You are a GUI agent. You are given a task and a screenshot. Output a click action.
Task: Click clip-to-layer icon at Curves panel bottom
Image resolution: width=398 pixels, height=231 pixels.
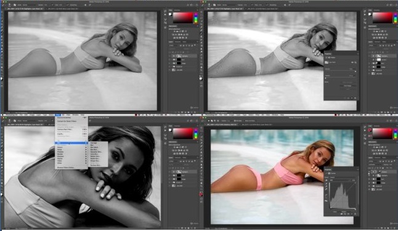click(341, 214)
